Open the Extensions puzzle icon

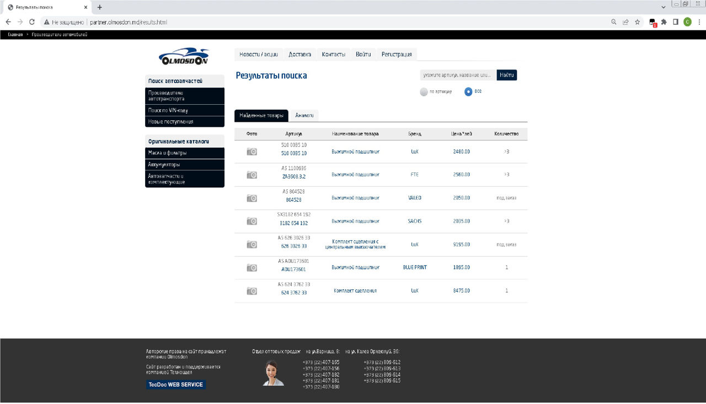[664, 22]
